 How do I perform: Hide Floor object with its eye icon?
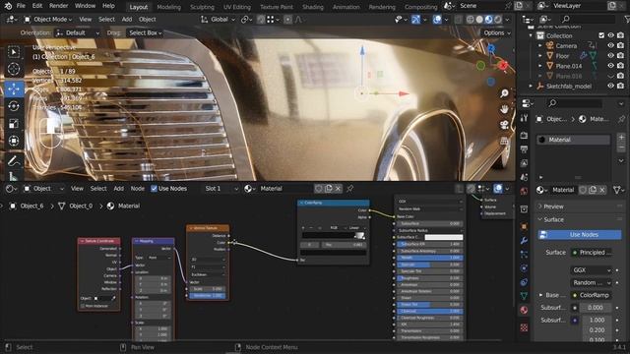(610, 56)
